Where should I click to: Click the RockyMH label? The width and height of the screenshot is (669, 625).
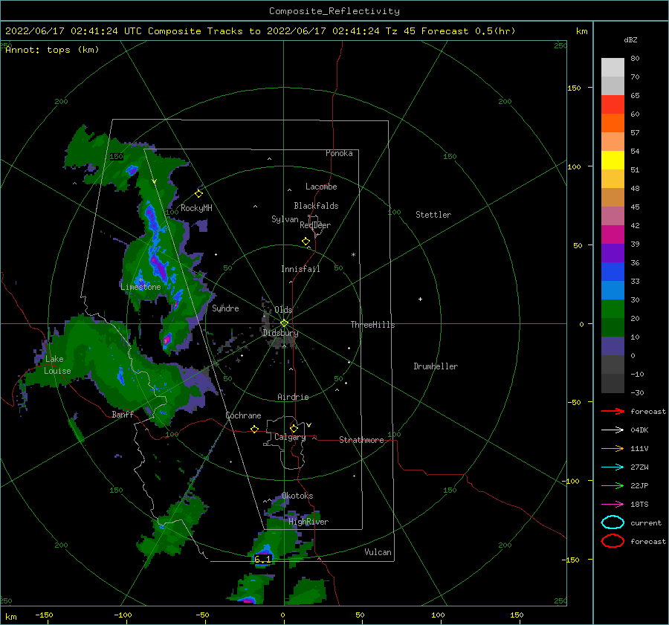click(x=196, y=208)
